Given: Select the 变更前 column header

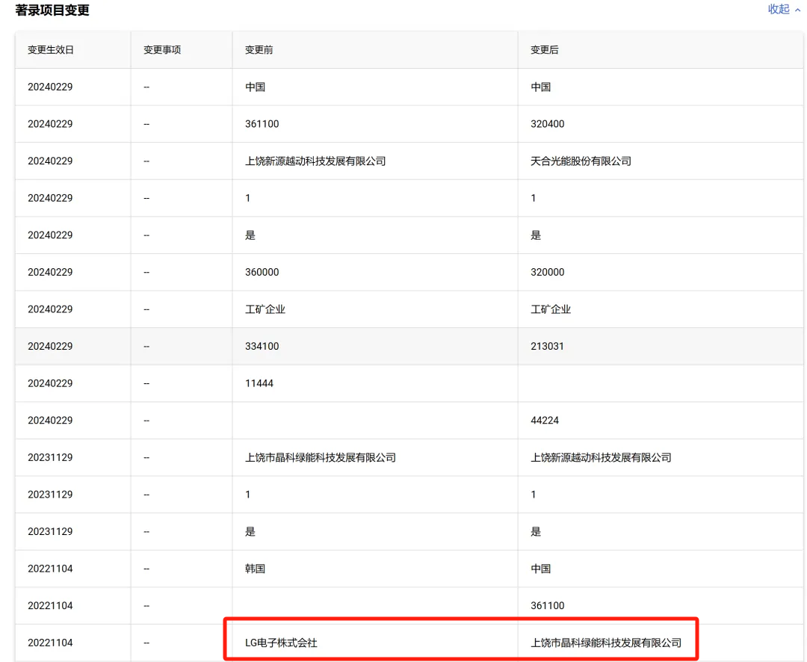Looking at the screenshot, I should (x=259, y=49).
